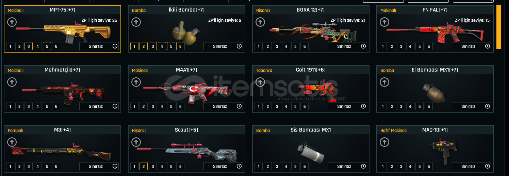Screen dimensions: 509x176
Task: Select slot 1 on FN FAL card
Action: tap(383, 46)
